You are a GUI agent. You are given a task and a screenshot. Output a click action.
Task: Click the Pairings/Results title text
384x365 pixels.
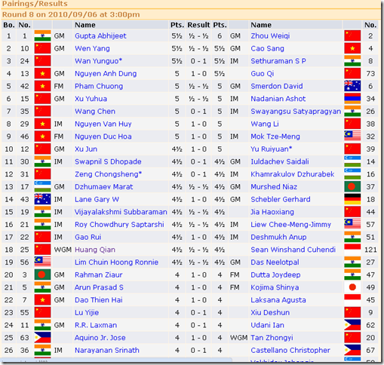[x=35, y=4]
